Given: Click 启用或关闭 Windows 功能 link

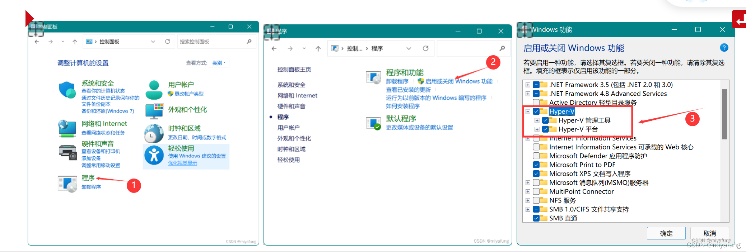Looking at the screenshot, I should click(x=459, y=81).
